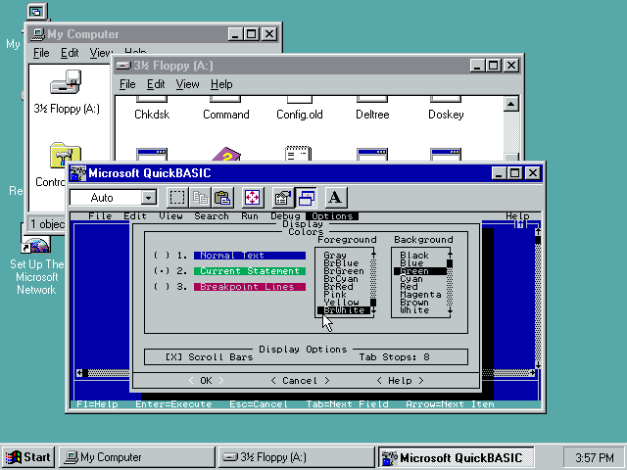627x470 pixels.
Task: Choose Brown in the Background list
Action: pyautogui.click(x=414, y=303)
